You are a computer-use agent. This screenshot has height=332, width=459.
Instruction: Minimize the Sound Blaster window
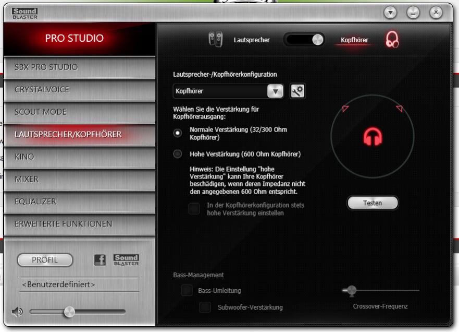(413, 13)
